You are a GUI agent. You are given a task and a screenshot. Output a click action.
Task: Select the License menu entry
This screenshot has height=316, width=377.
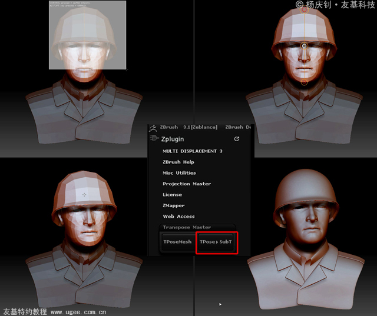coord(172,195)
